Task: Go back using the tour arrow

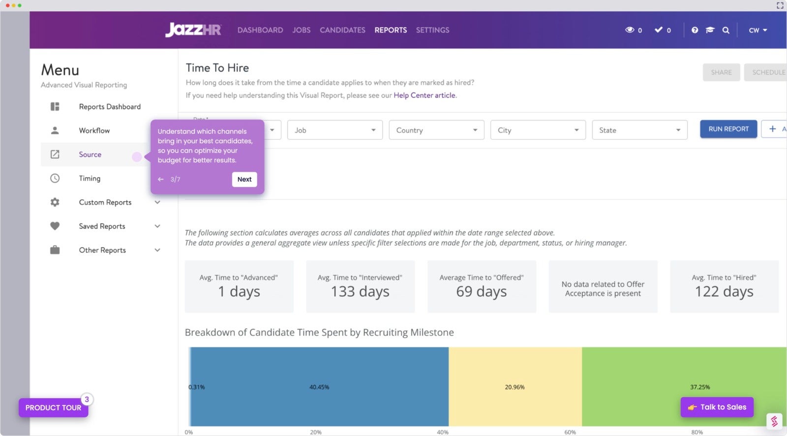Action: 161,179
